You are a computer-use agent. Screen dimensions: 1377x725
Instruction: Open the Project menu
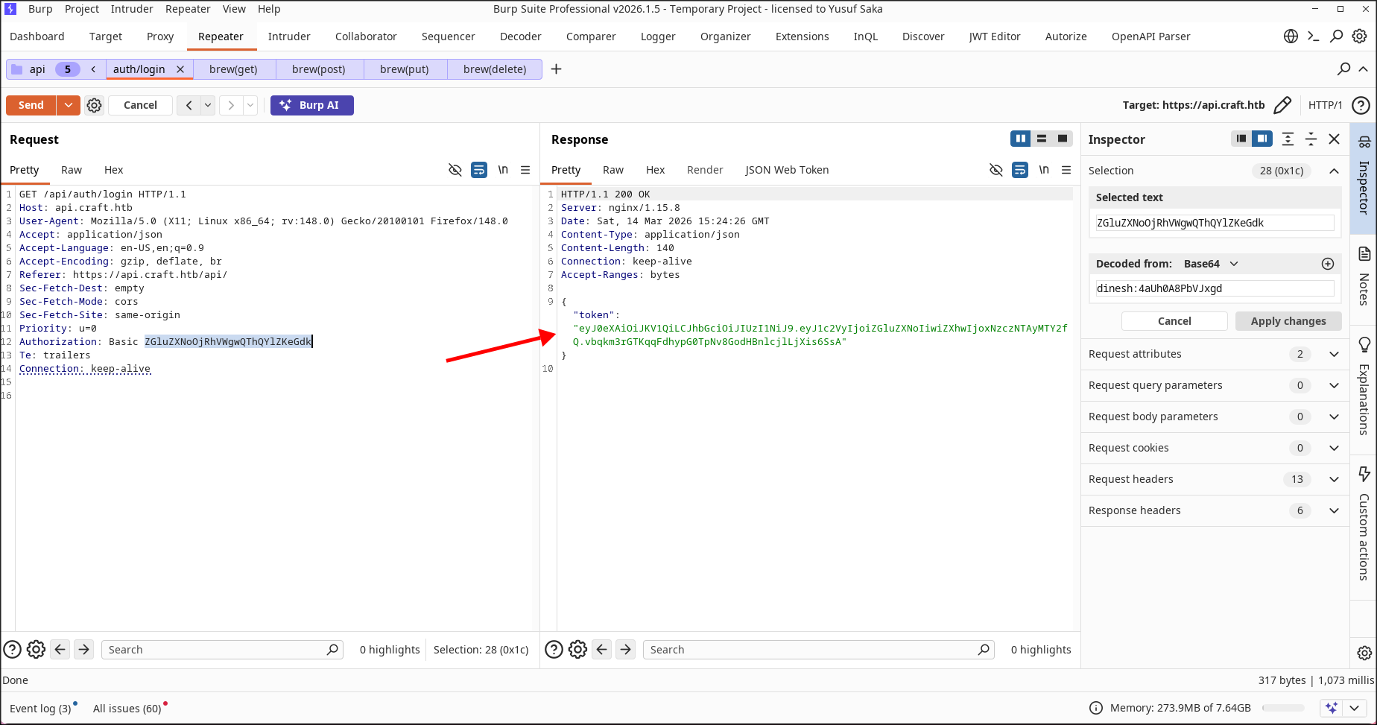tap(82, 9)
